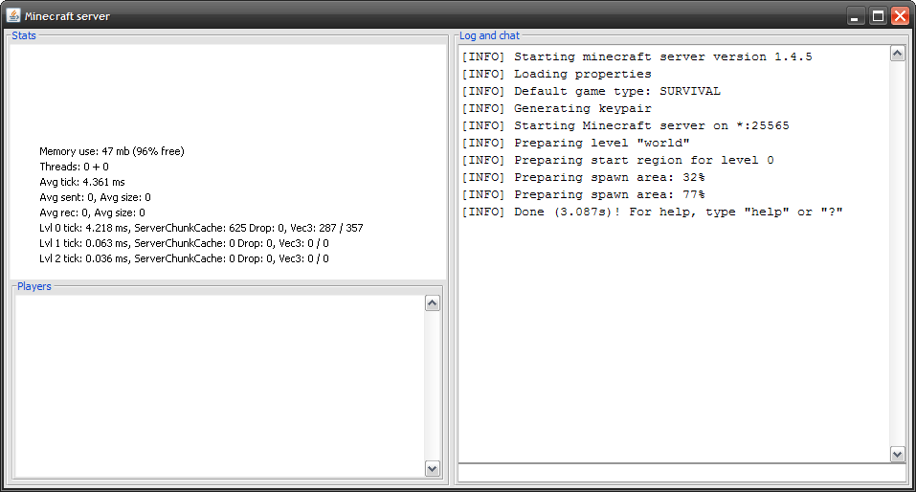Viewport: 916px width, 492px height.
Task: Click log line "Preparing level "world""
Action: pyautogui.click(x=575, y=144)
